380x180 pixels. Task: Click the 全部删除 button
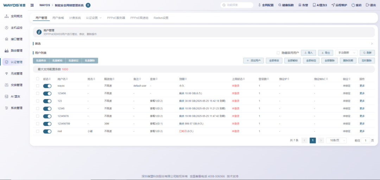coord(330,61)
